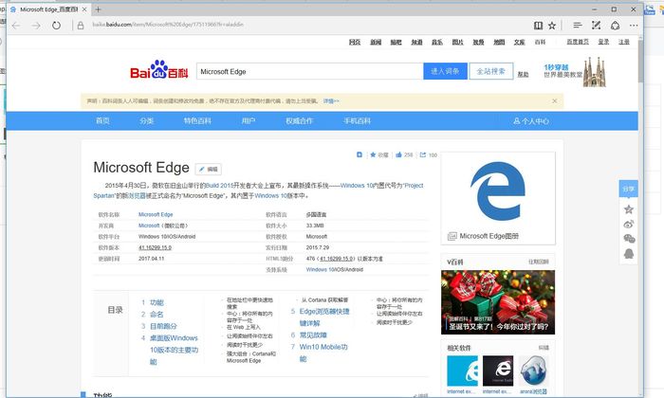Click the 收藏 star icon above article
The image size is (664, 398).
373,154
